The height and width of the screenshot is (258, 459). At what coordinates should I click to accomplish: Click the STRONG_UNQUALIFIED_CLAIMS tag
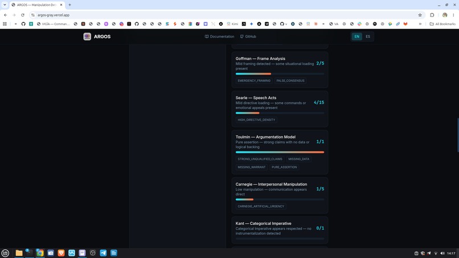point(260,159)
